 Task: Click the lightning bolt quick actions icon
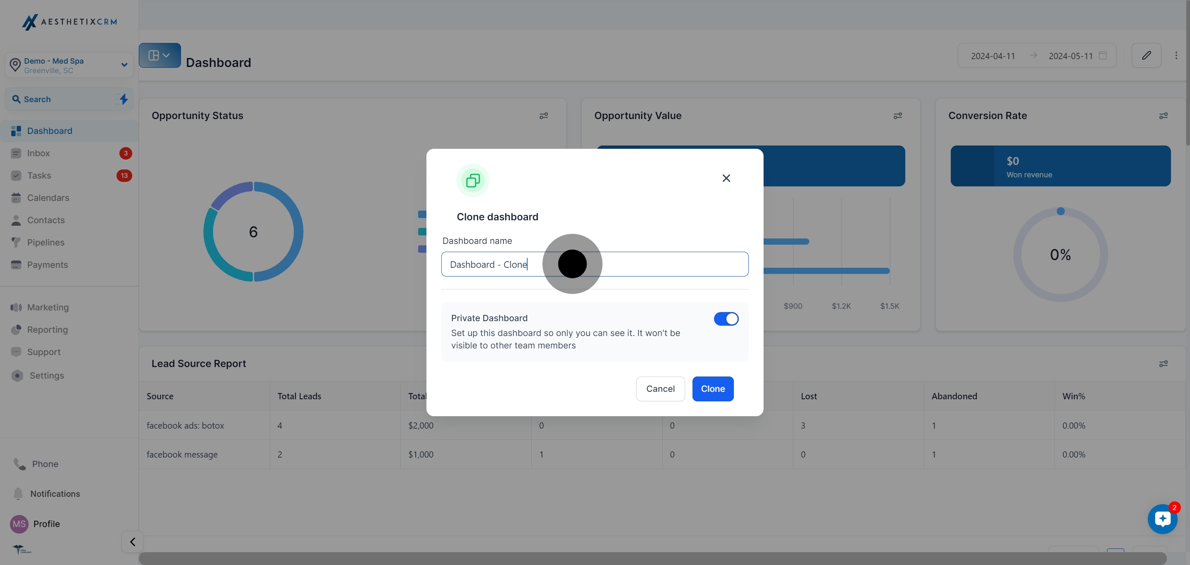point(124,99)
